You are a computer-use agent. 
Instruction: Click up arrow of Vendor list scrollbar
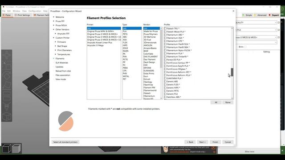pos(161,28)
